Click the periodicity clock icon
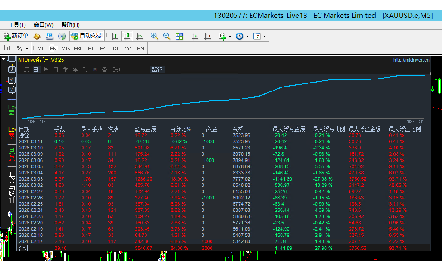The width and height of the screenshot is (442, 261). coord(240,36)
